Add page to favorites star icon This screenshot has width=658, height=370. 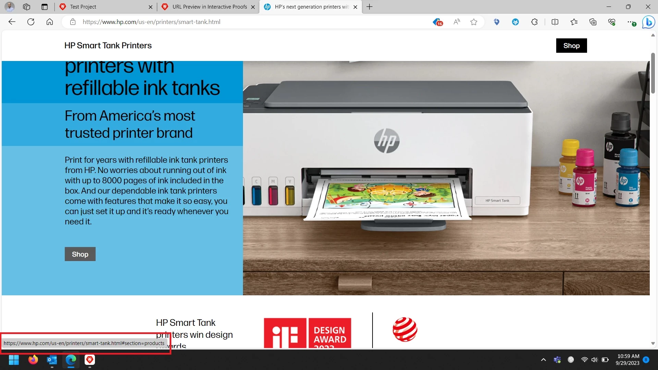click(x=474, y=22)
